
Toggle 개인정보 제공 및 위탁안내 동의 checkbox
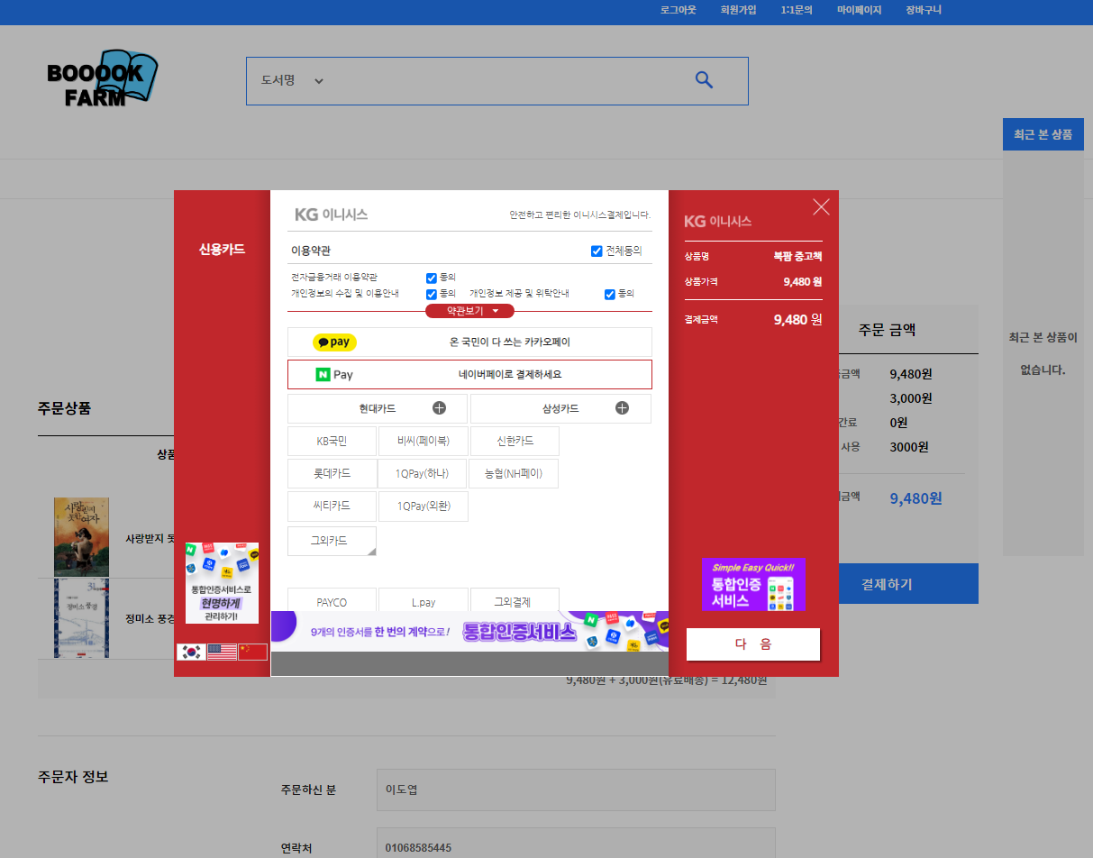[610, 295]
